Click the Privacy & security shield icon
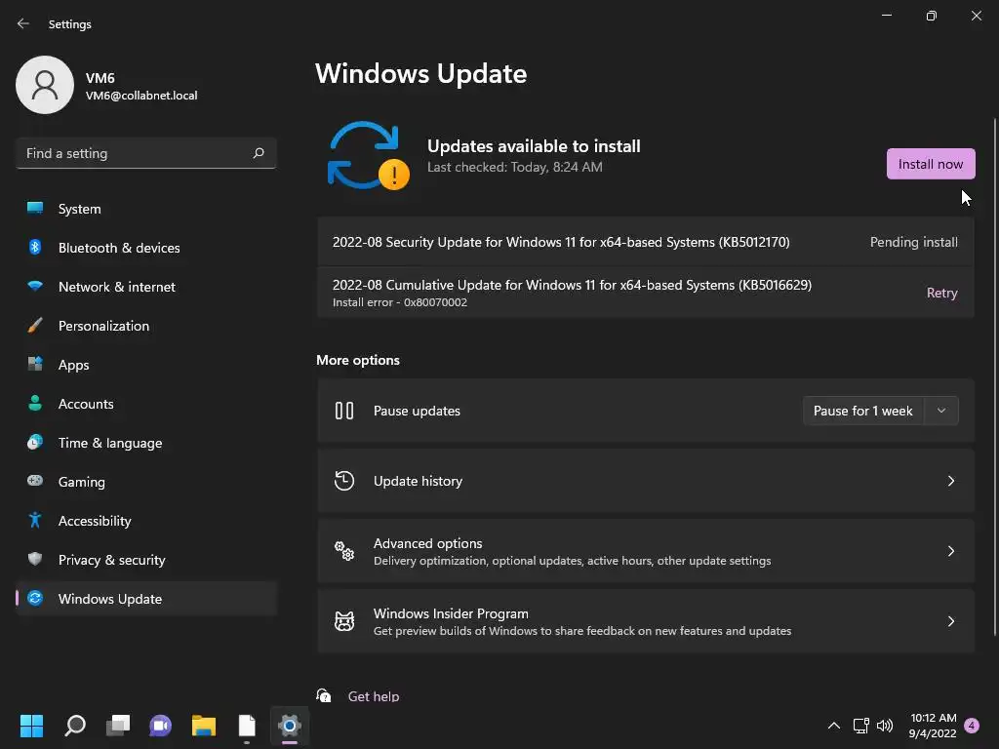This screenshot has height=749, width=999. [x=35, y=559]
